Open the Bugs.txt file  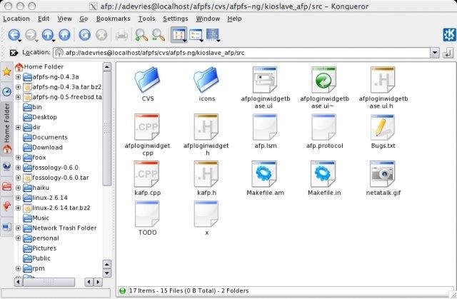(x=383, y=131)
